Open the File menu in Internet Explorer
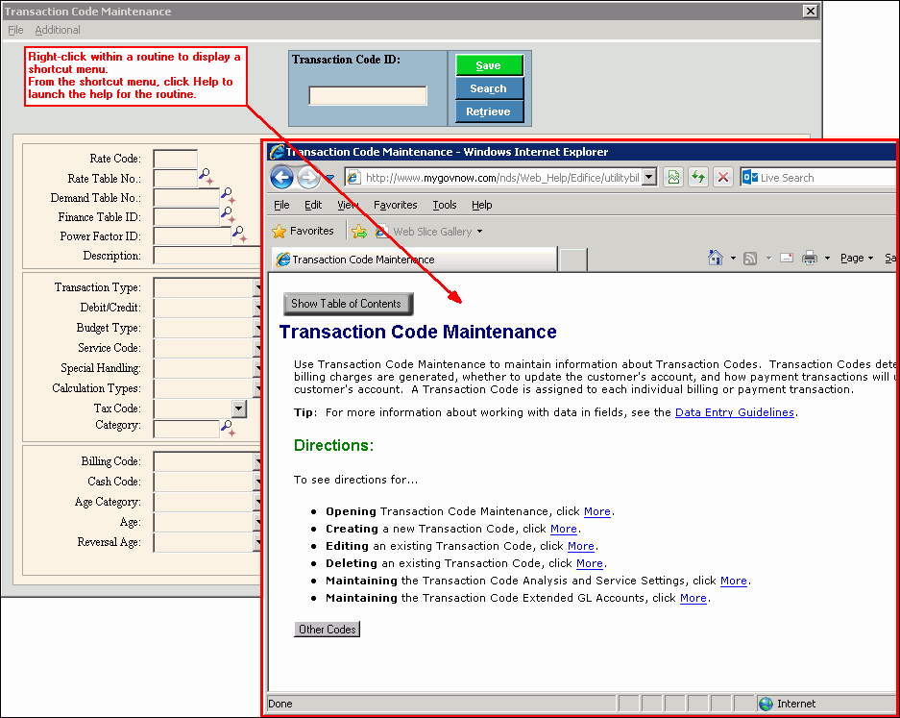The image size is (900, 718). coord(281,205)
